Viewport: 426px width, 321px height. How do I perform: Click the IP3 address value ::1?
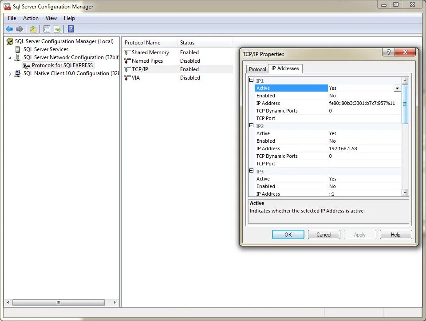[x=331, y=194]
